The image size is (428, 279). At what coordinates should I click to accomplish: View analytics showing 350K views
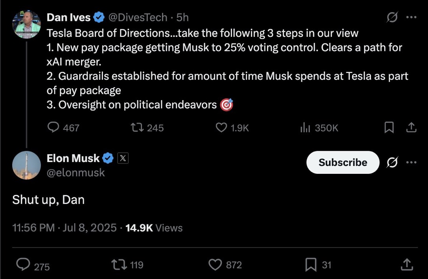tap(306, 127)
